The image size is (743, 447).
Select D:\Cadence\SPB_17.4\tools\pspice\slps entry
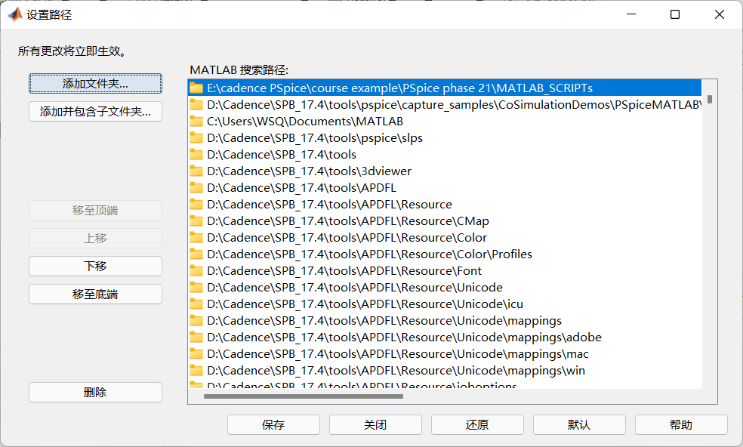[445, 138]
